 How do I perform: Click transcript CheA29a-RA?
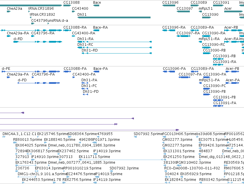(18, 33)
